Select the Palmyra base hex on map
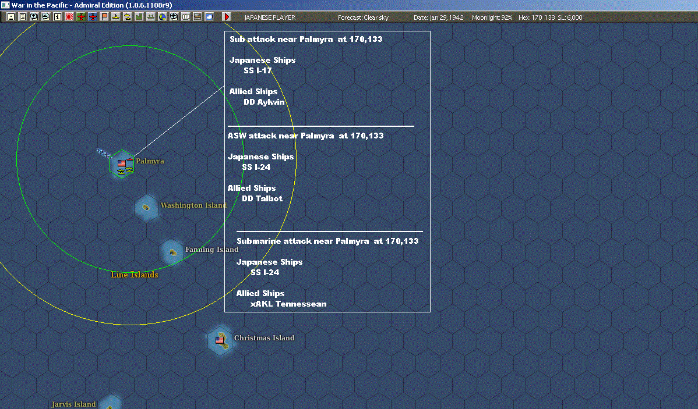 [x=122, y=164]
